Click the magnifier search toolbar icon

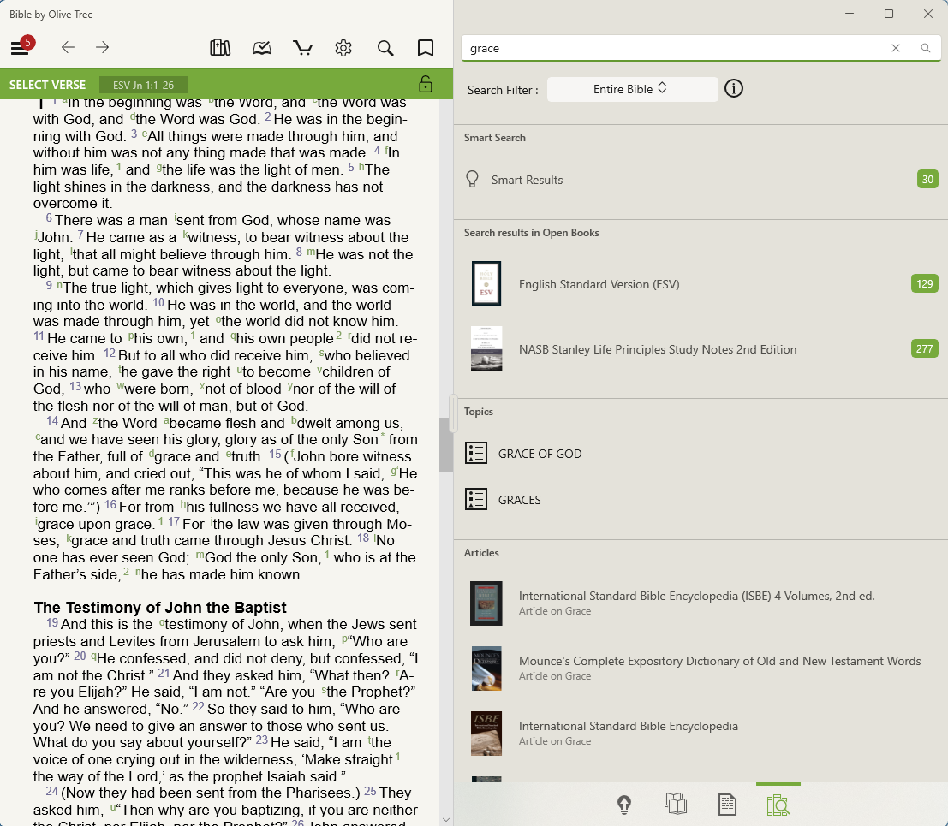tap(385, 48)
